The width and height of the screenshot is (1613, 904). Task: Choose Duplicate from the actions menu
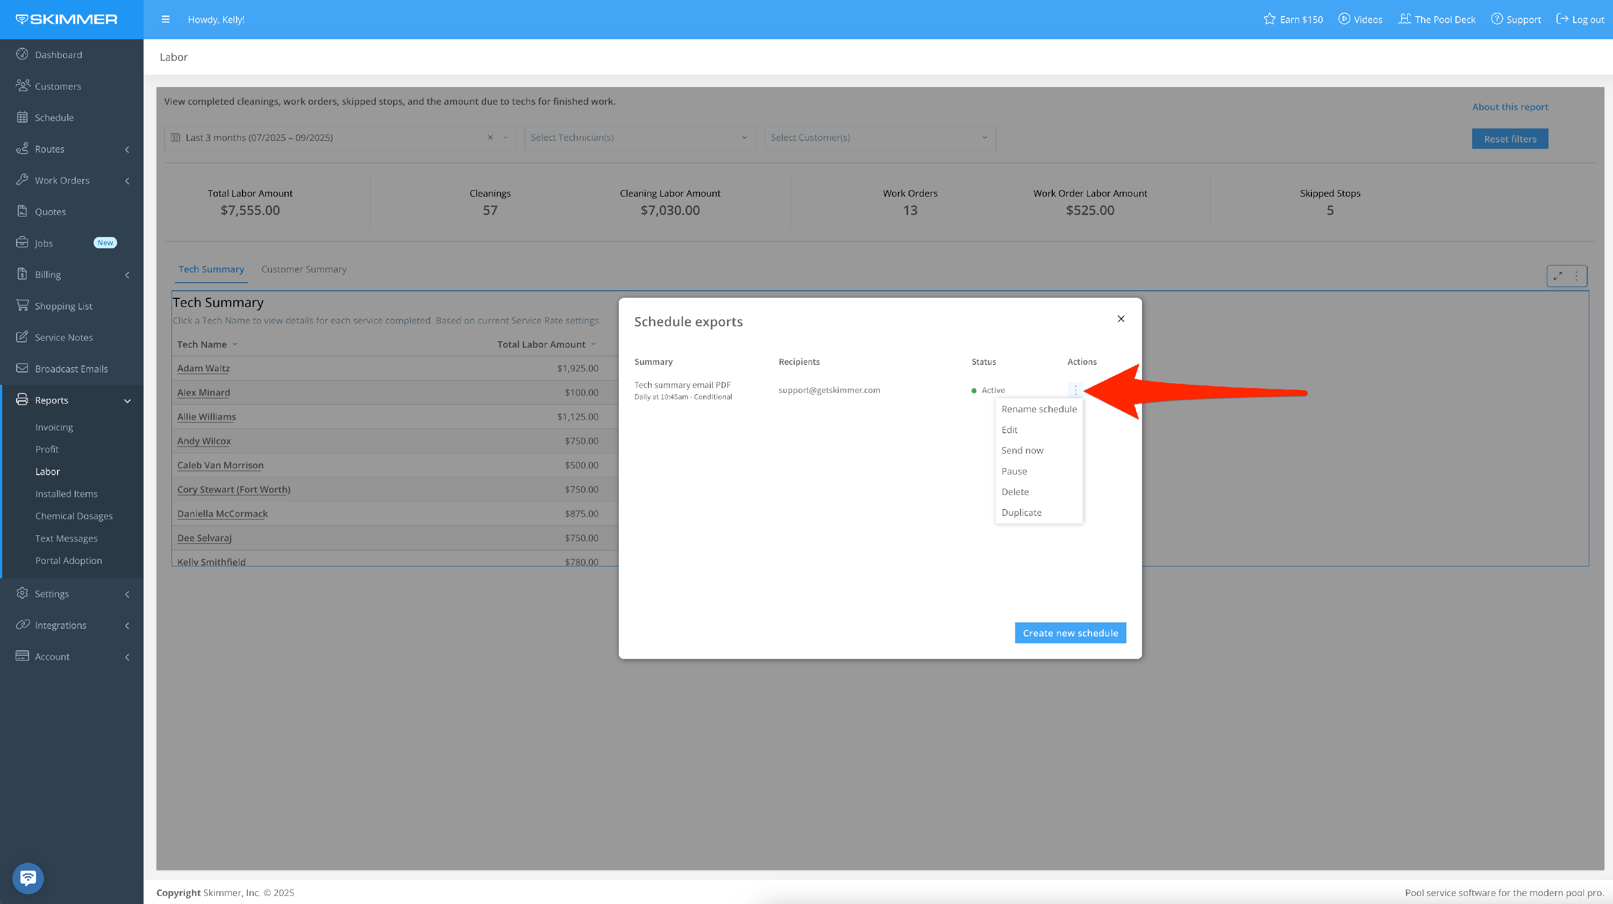1021,512
